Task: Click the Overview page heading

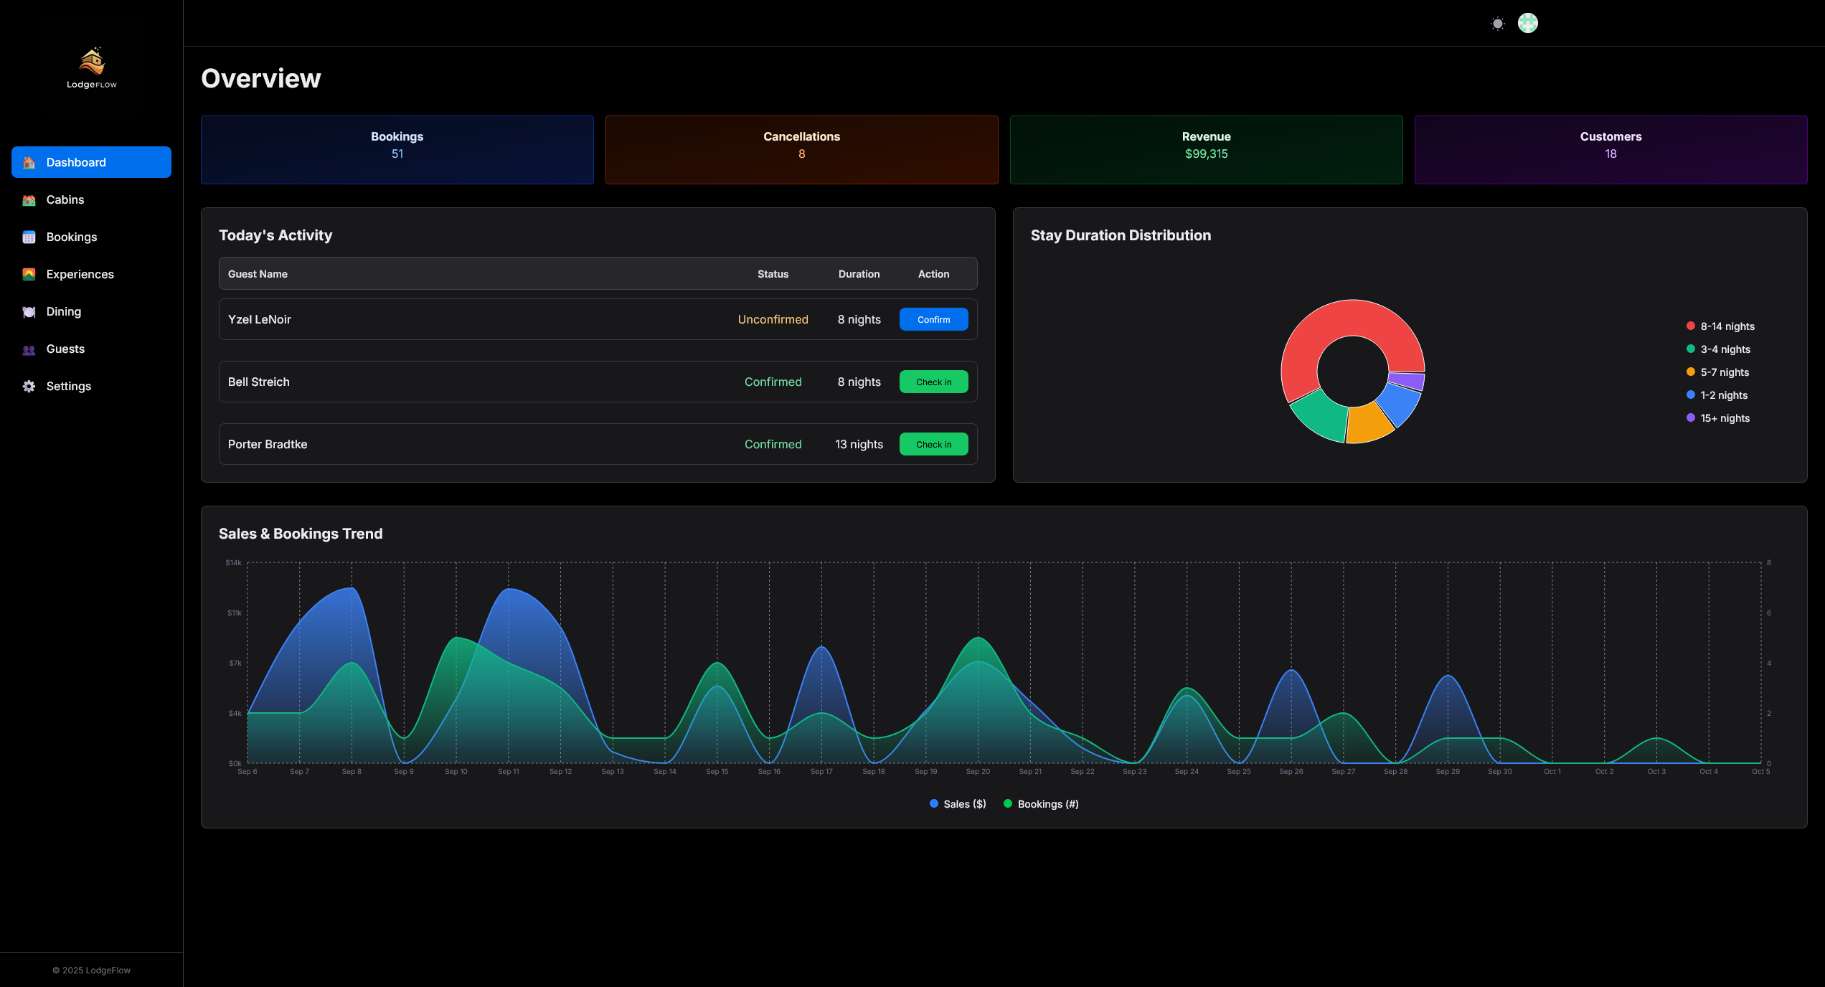Action: click(x=261, y=78)
